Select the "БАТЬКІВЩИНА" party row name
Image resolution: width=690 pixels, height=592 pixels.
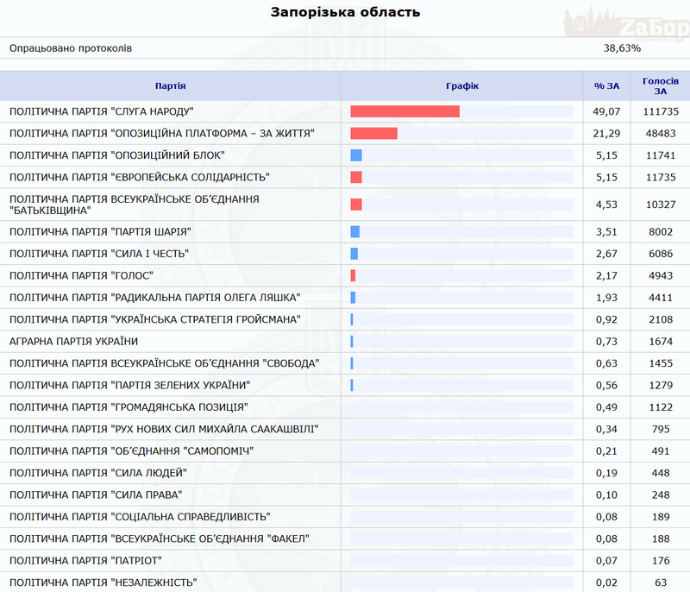pyautogui.click(x=134, y=205)
